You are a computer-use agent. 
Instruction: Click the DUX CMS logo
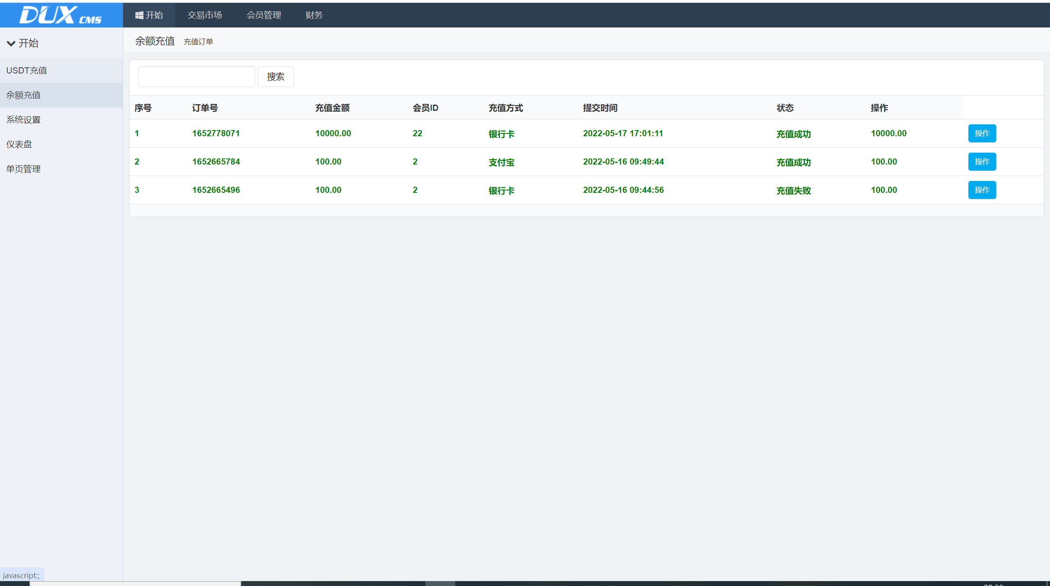click(x=61, y=15)
